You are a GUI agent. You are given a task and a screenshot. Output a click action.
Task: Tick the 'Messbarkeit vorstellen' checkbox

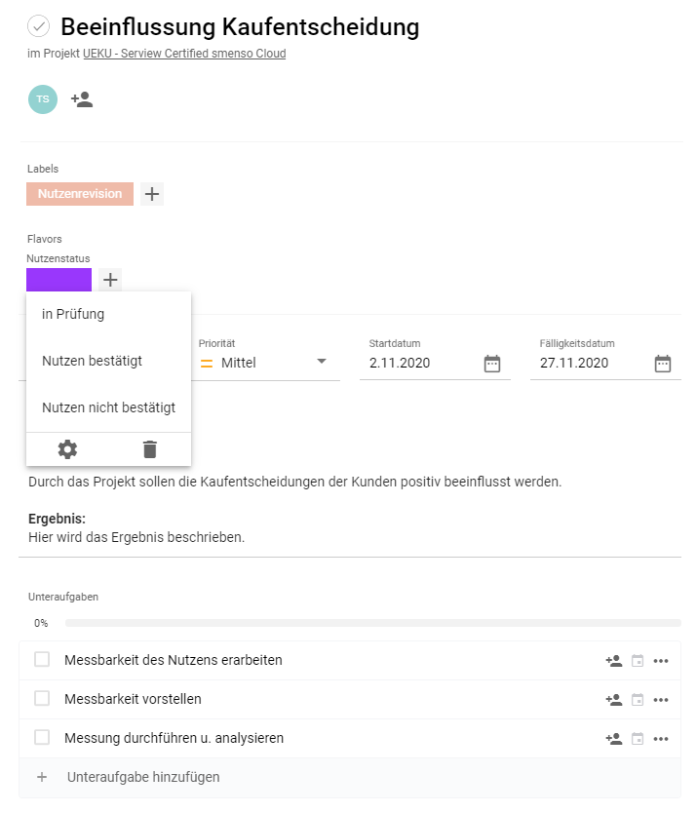coord(42,699)
